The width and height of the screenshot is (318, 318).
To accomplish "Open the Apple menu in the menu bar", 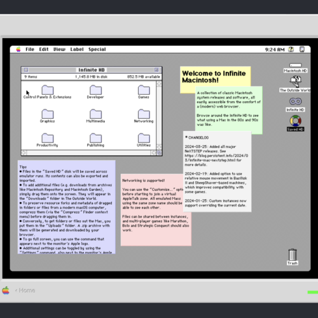I will click(18, 50).
